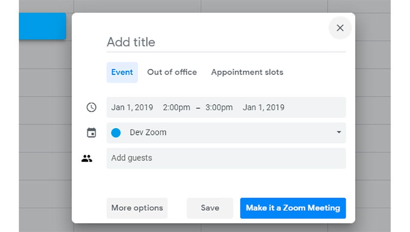Click the guests people icon
Screen dimensions: 410x232
(x=87, y=158)
